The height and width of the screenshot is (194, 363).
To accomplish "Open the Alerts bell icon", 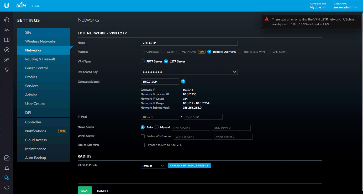I will [x=7, y=168].
